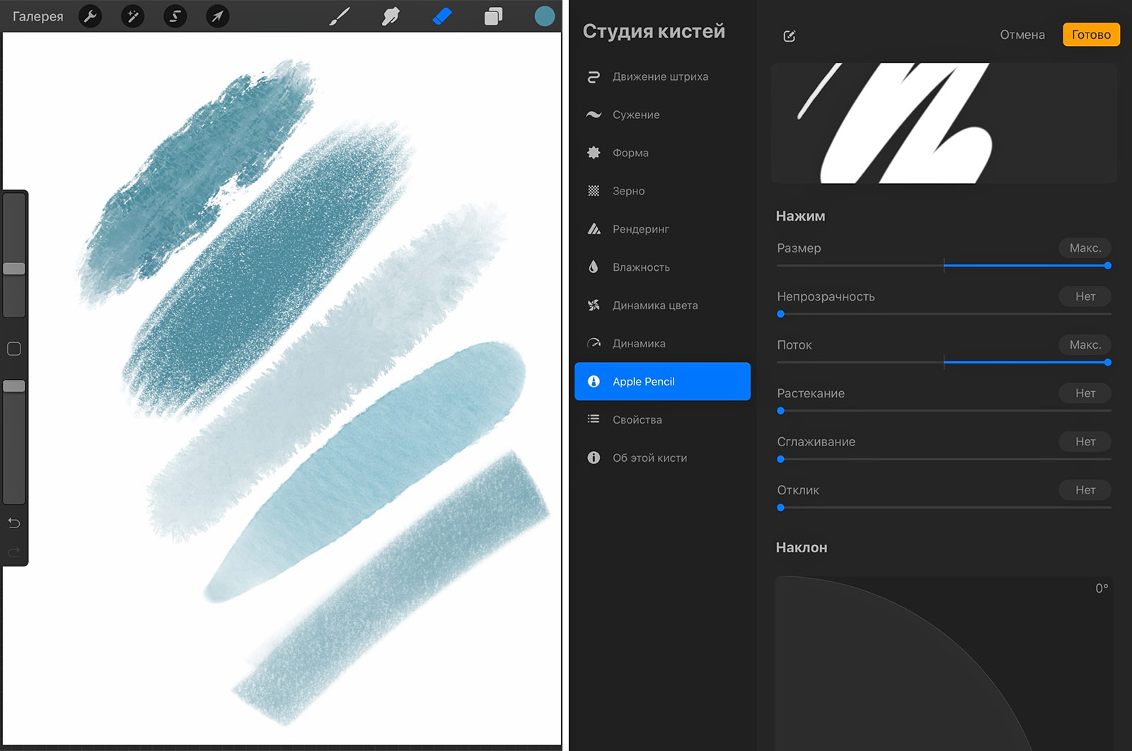
Task: Open the Actions wrench menu
Action: coord(90,16)
